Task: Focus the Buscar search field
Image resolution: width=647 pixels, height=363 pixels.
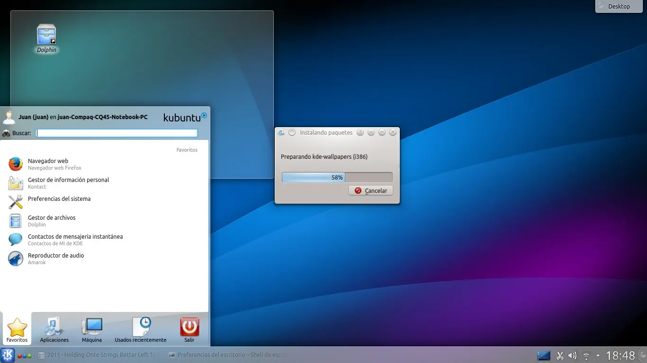Action: [117, 133]
